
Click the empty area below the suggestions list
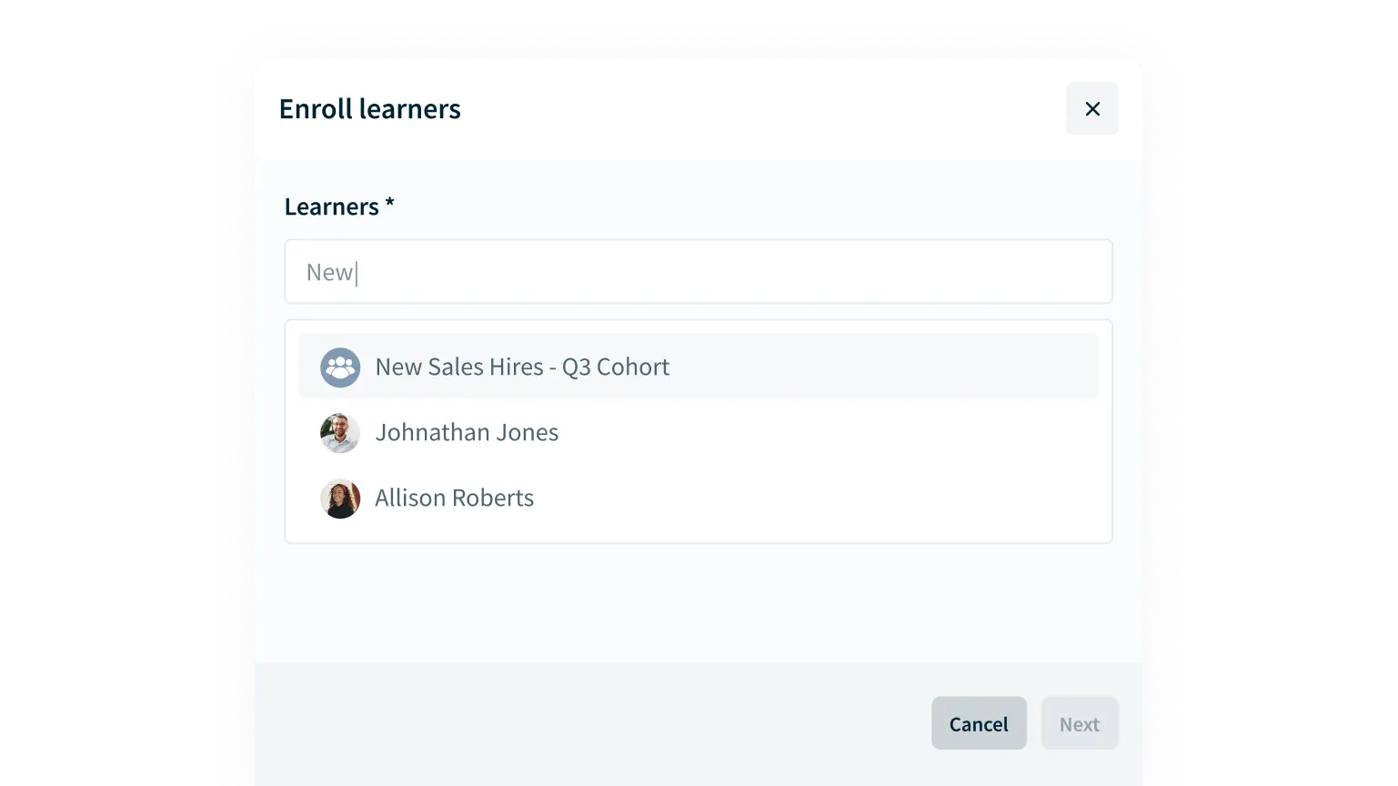(698, 602)
